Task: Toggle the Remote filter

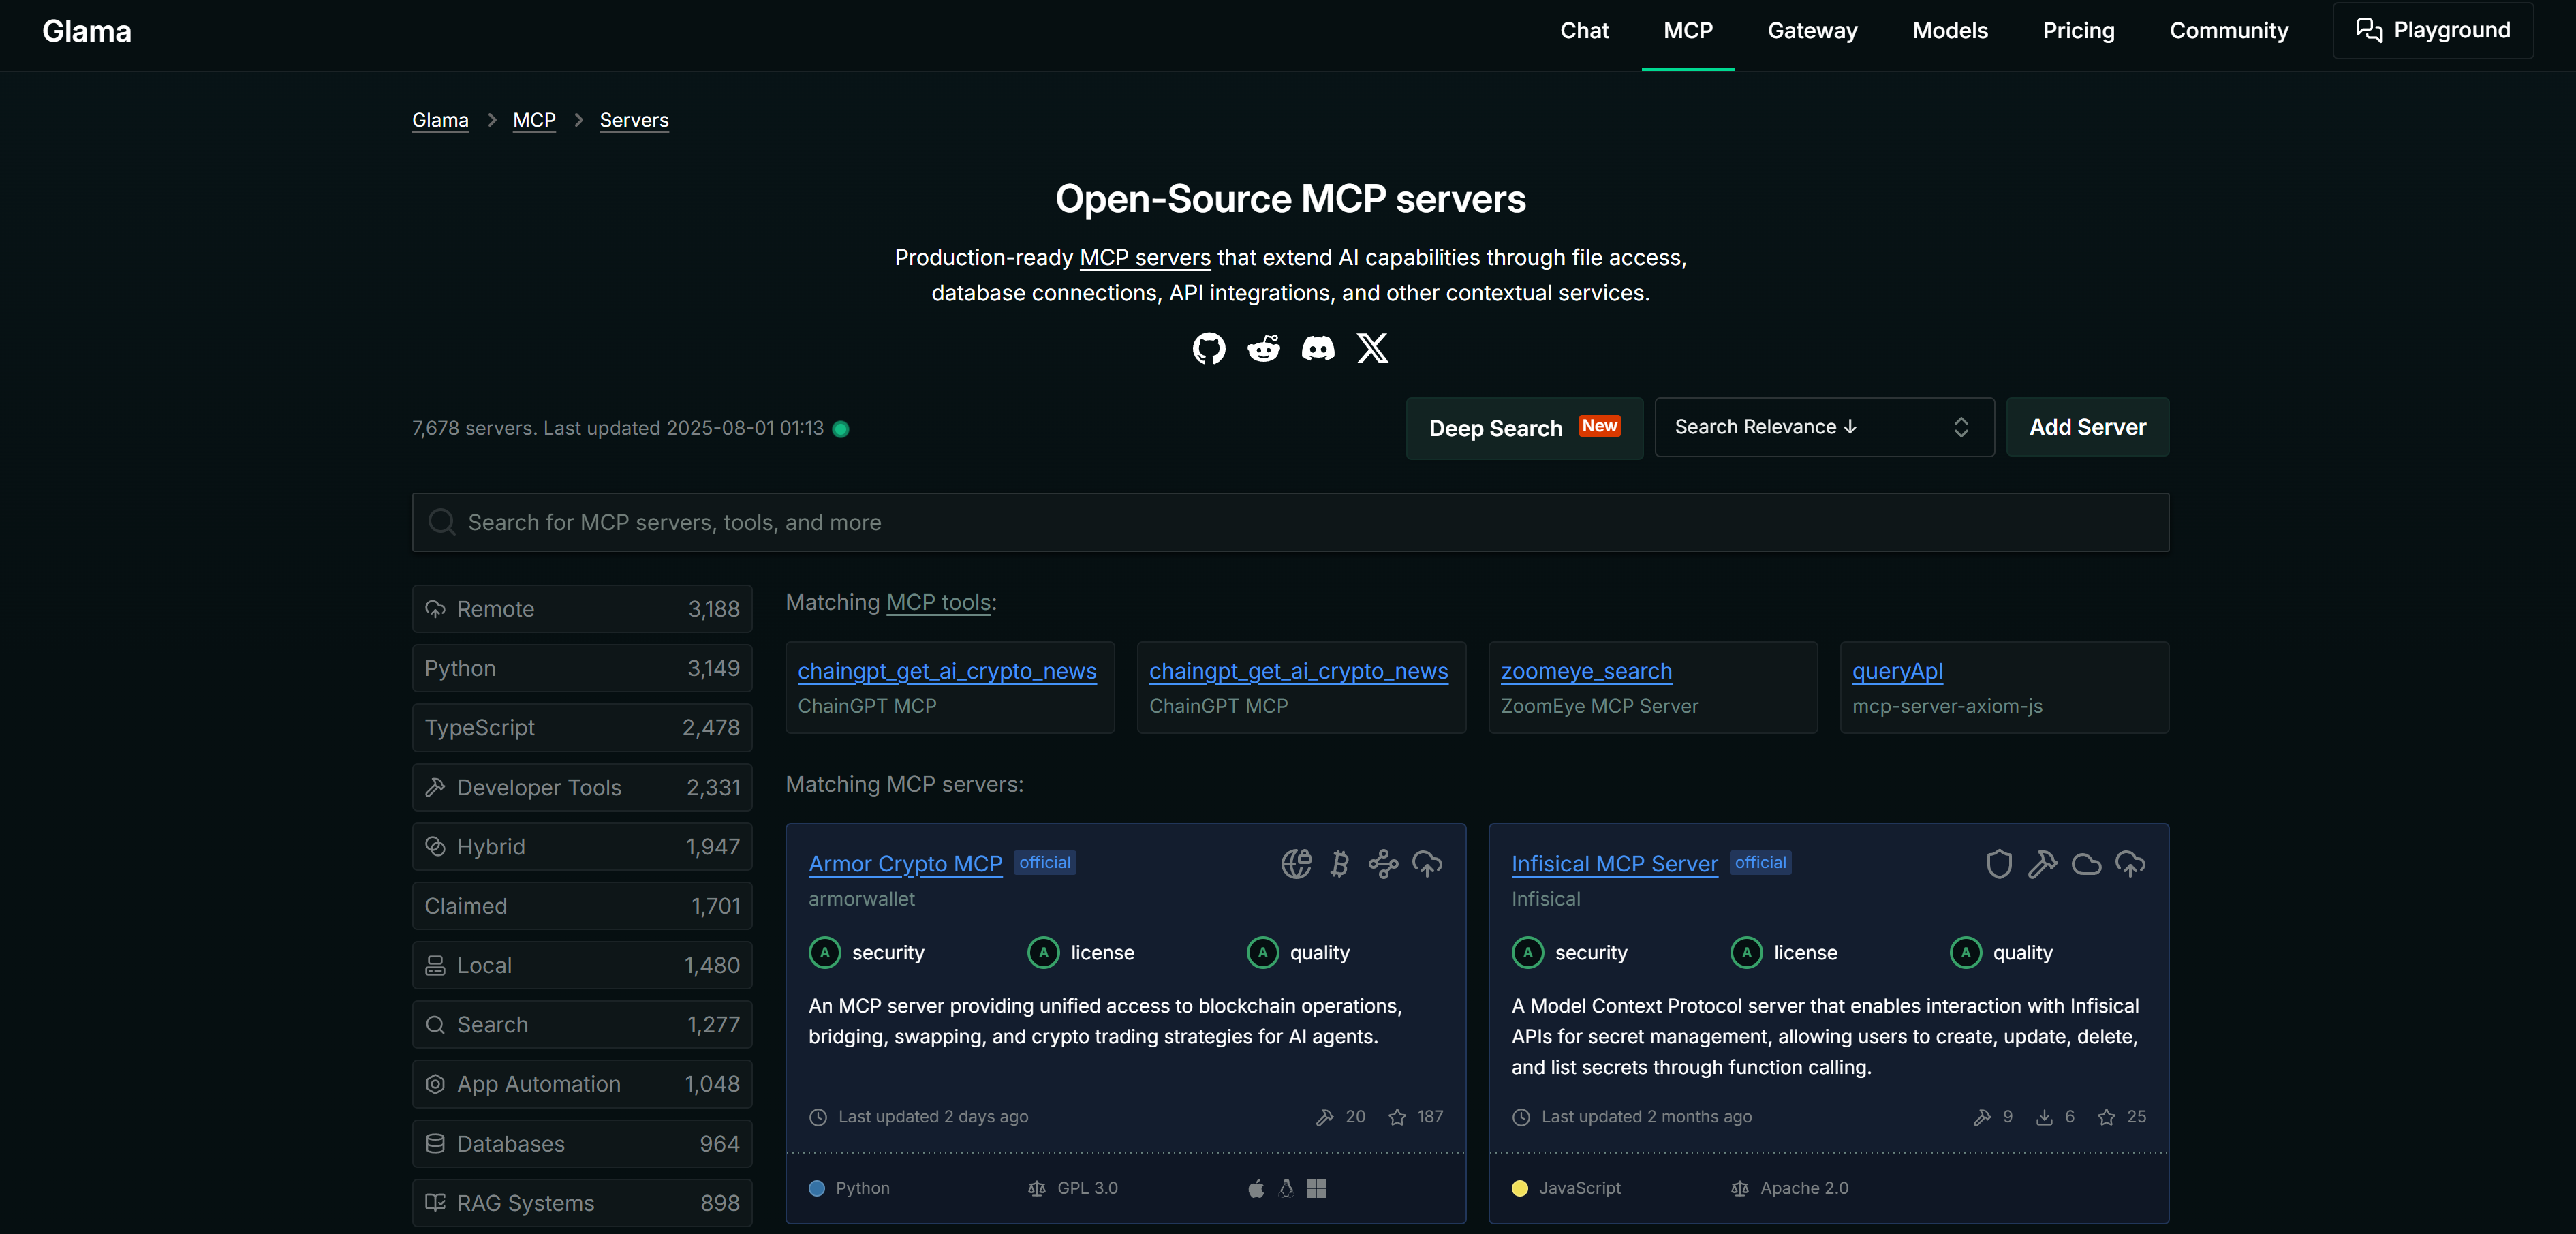Action: click(581, 609)
